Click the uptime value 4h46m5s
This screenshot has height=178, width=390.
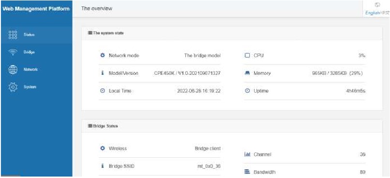click(356, 91)
